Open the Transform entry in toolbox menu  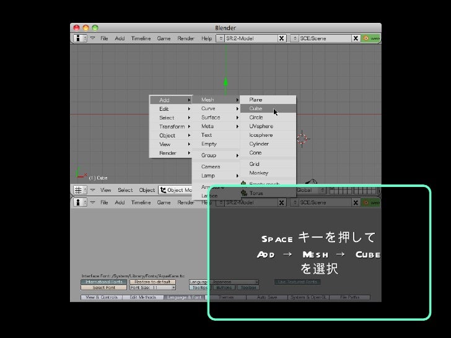point(171,126)
